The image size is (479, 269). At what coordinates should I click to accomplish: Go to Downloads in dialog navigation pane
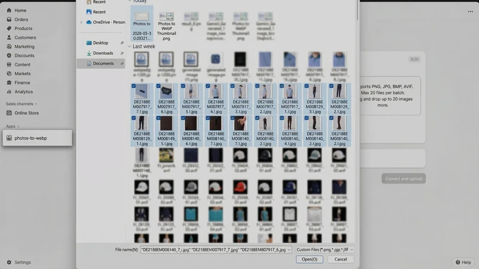pos(101,53)
